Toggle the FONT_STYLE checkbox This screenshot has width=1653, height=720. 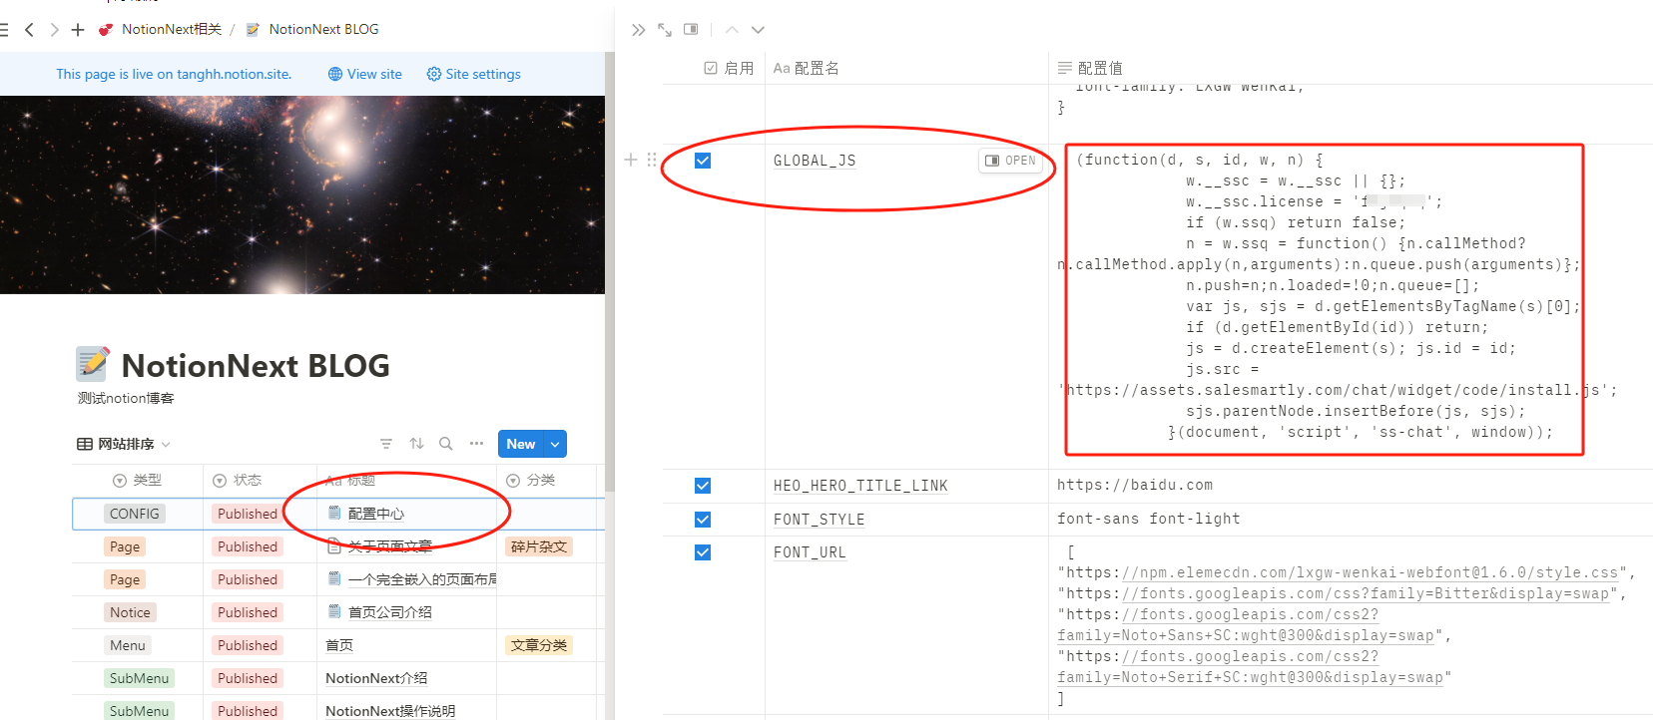pyautogui.click(x=703, y=520)
